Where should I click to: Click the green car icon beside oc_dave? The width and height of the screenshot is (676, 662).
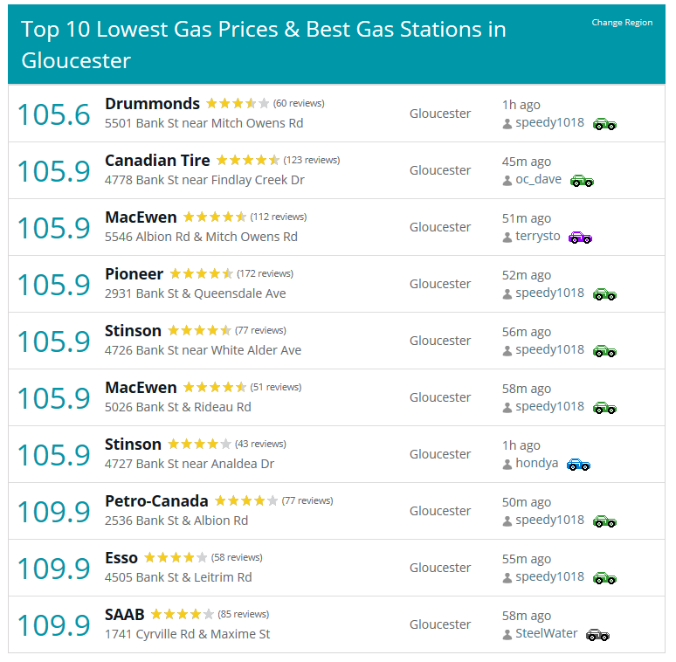(x=582, y=181)
